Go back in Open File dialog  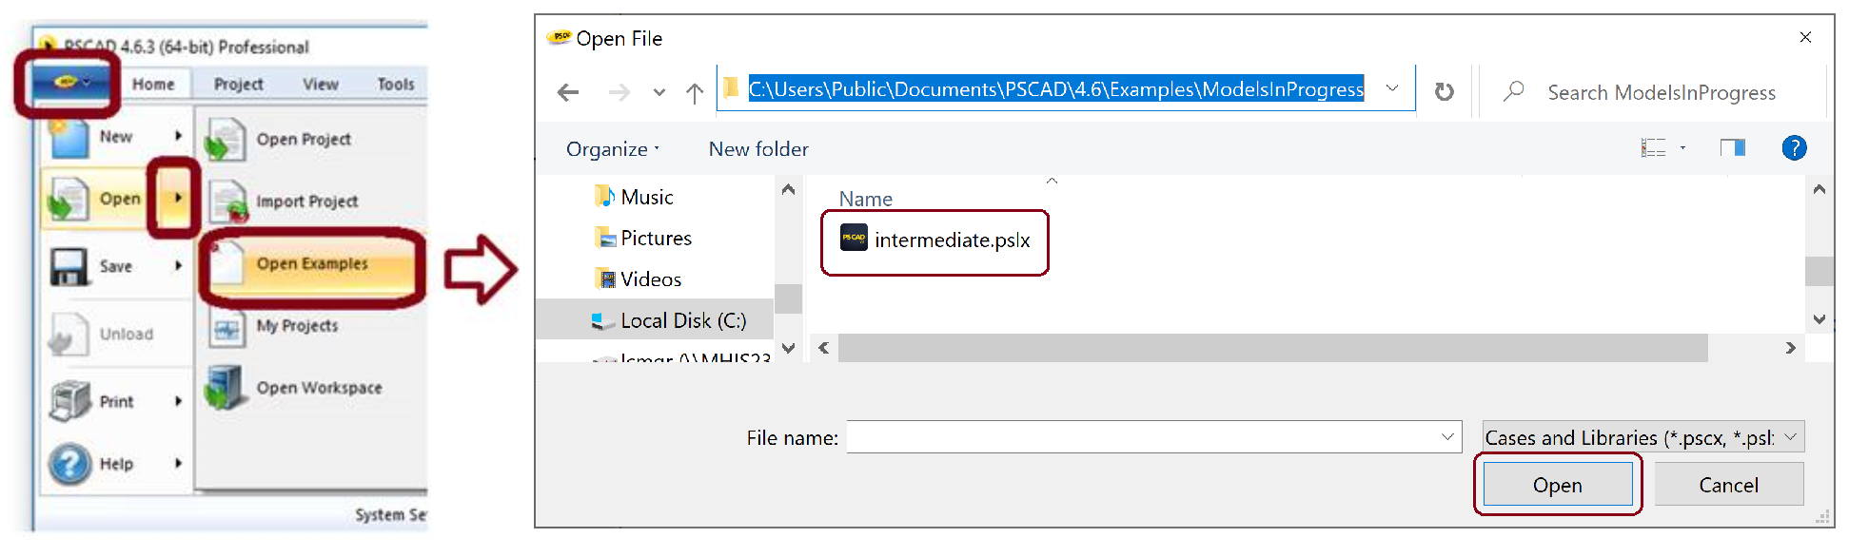568,92
